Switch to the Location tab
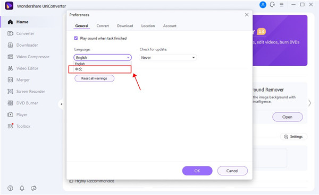 click(148, 26)
